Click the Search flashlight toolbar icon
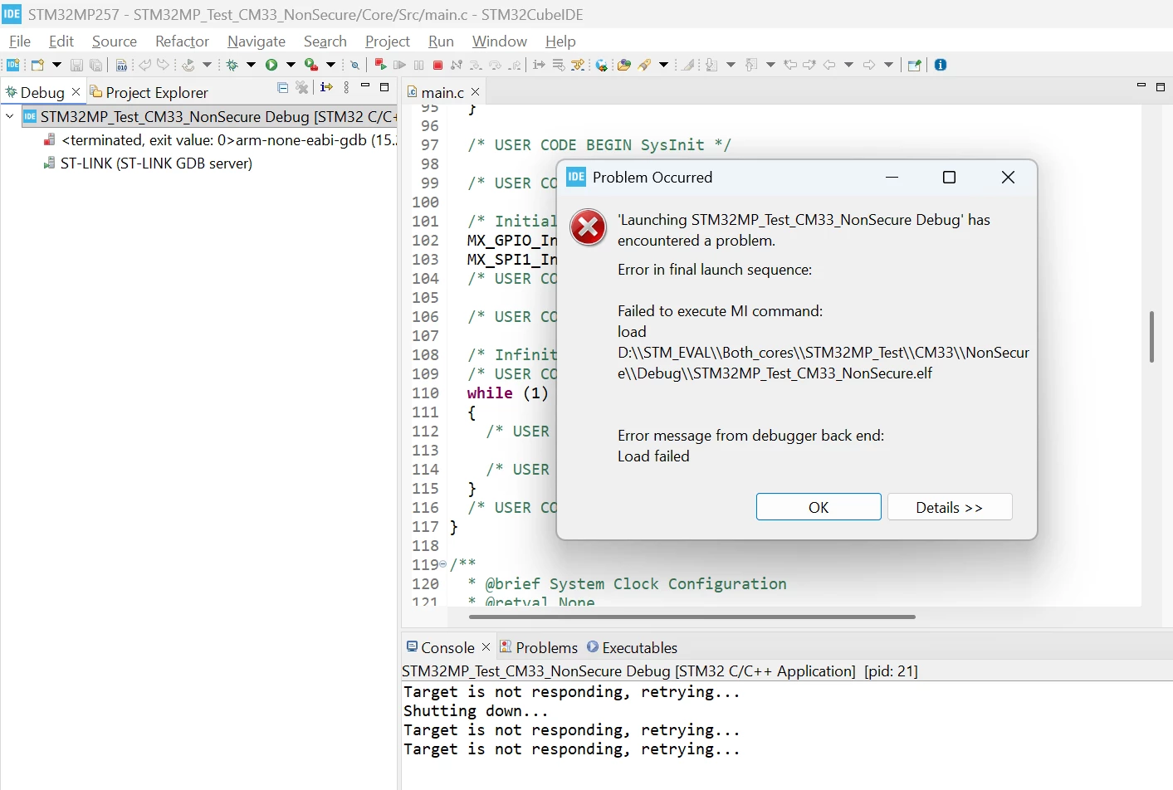 click(644, 65)
